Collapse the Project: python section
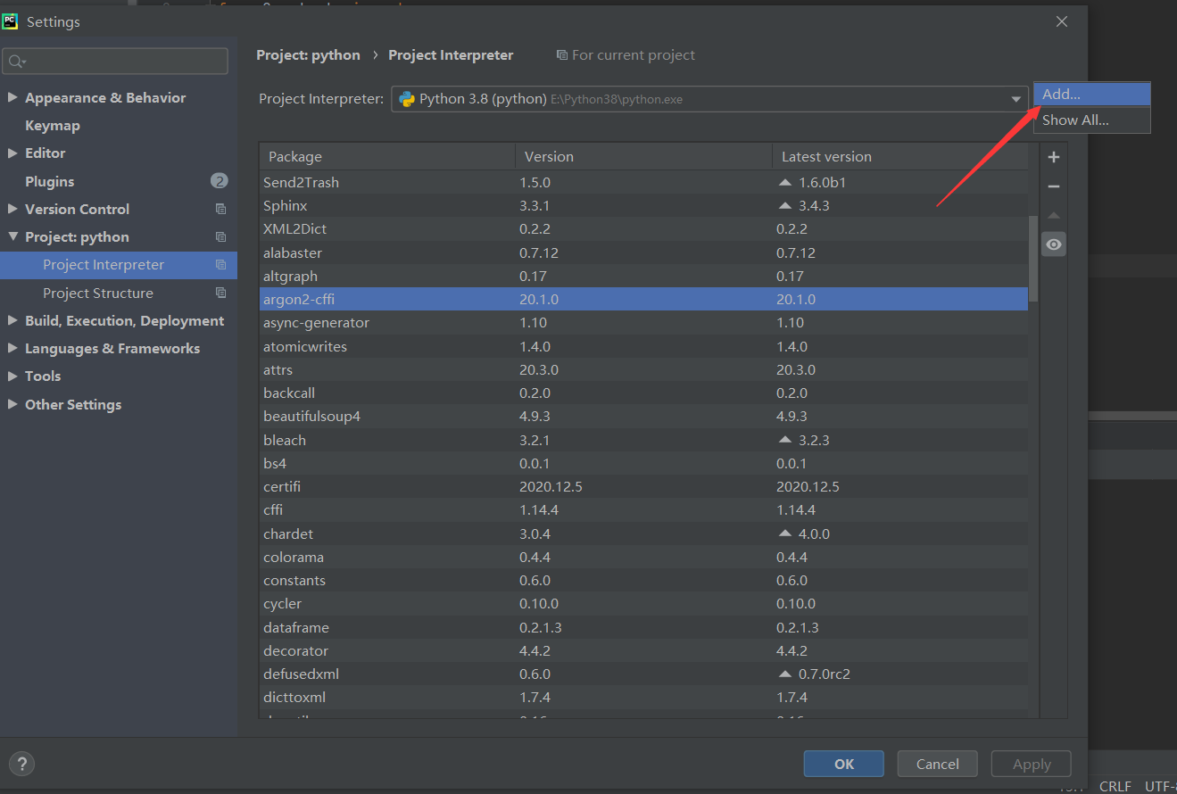This screenshot has height=794, width=1177. (x=12, y=236)
